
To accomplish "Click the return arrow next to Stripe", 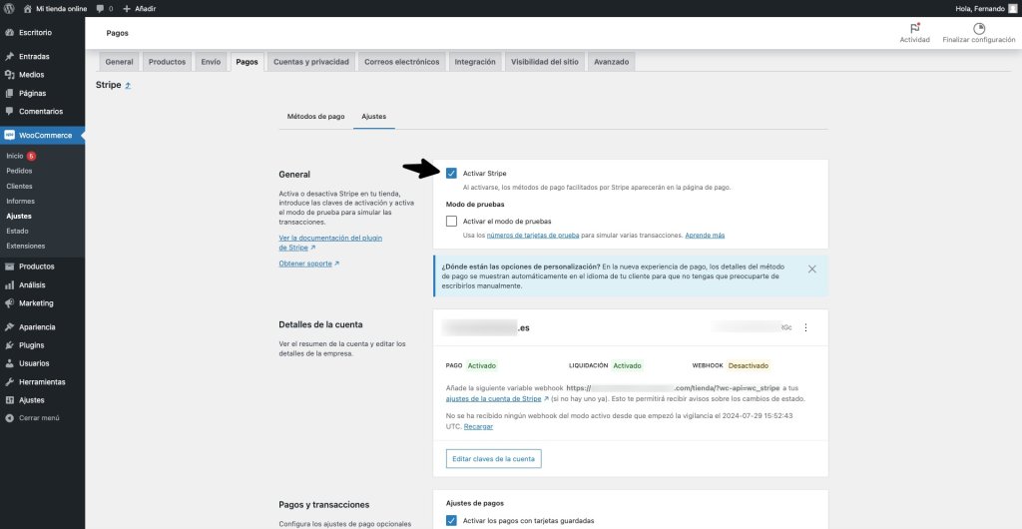I will [128, 86].
